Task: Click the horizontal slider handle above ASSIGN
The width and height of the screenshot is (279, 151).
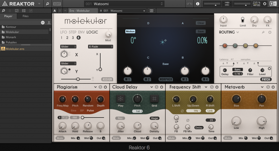Action: click(x=78, y=79)
